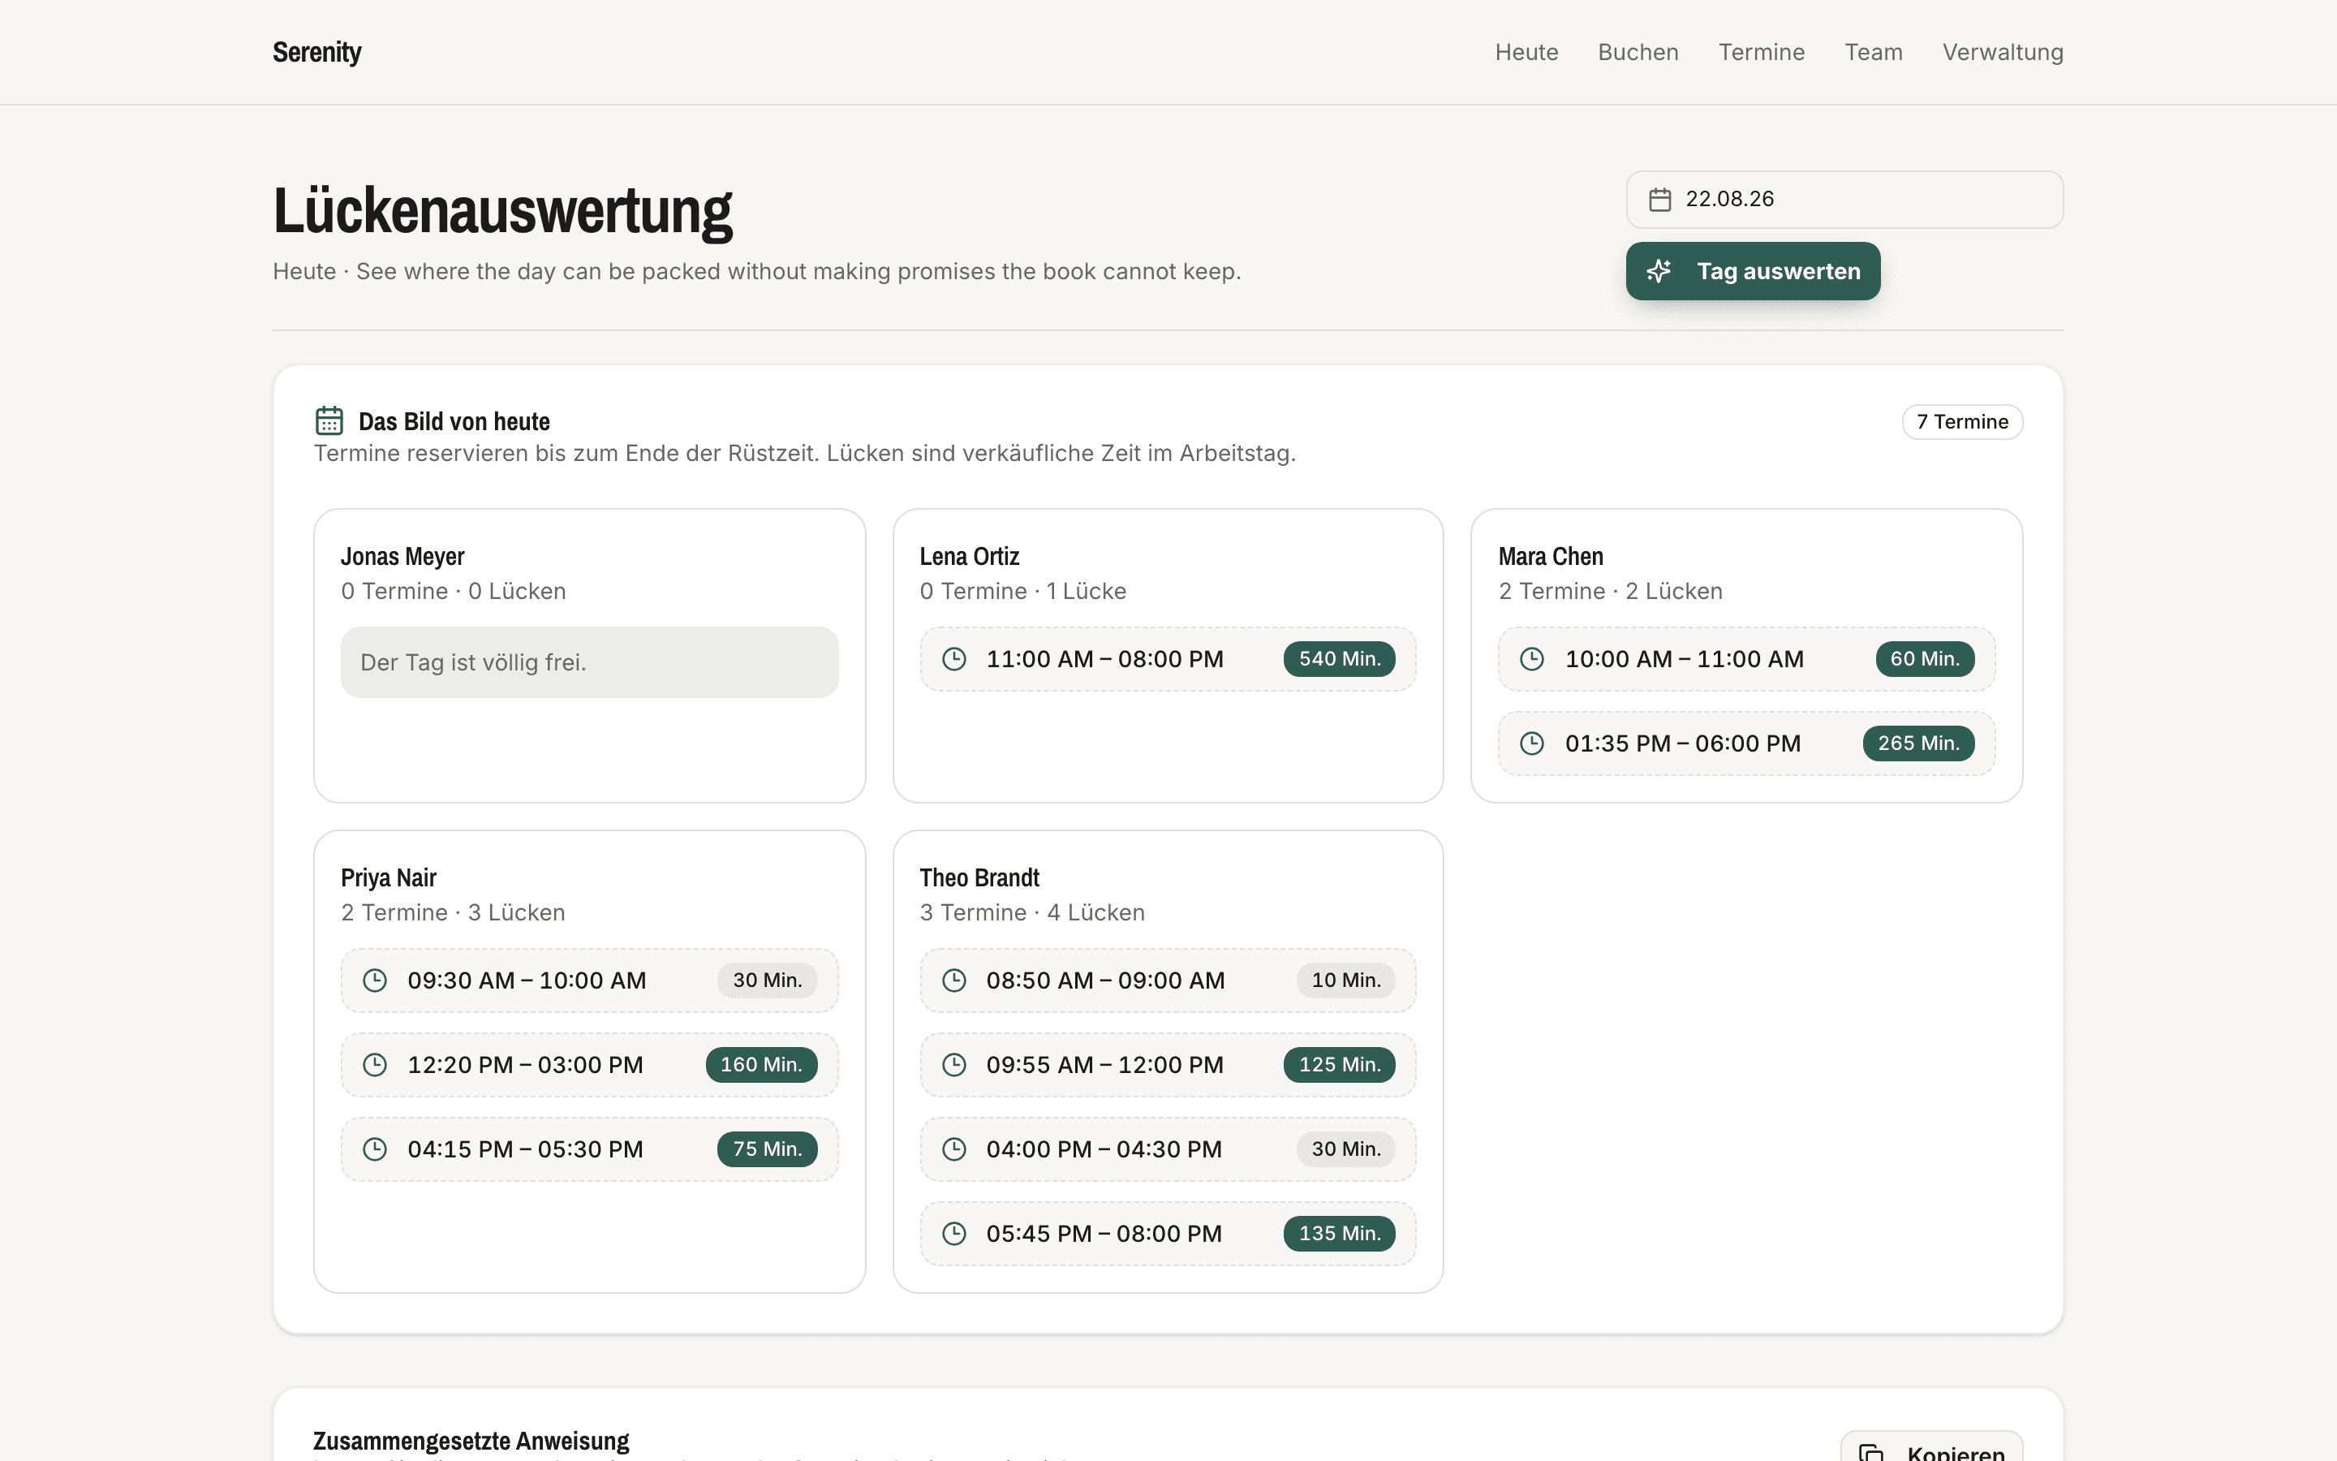
Task: Select the 7 Termine badge
Action: (x=1962, y=422)
